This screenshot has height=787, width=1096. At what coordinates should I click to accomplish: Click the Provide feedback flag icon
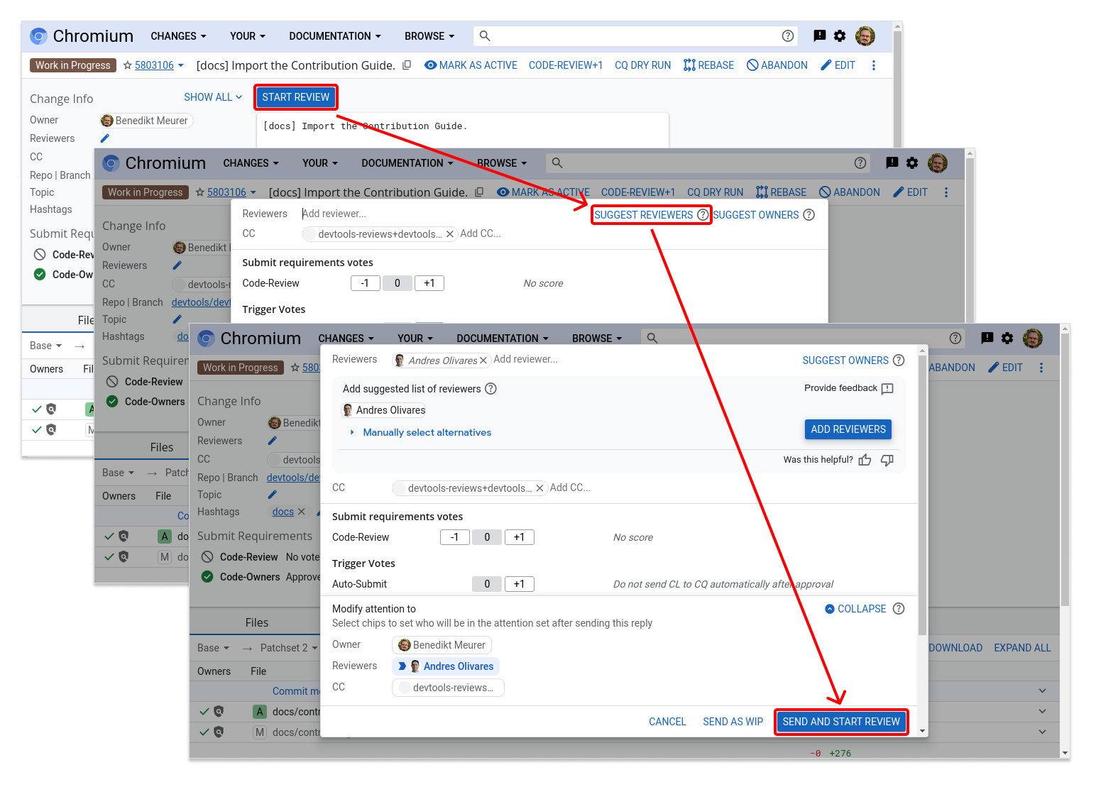click(x=887, y=388)
